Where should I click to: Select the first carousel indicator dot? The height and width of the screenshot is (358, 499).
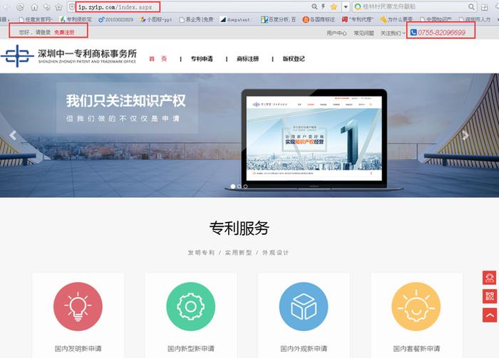232,186
